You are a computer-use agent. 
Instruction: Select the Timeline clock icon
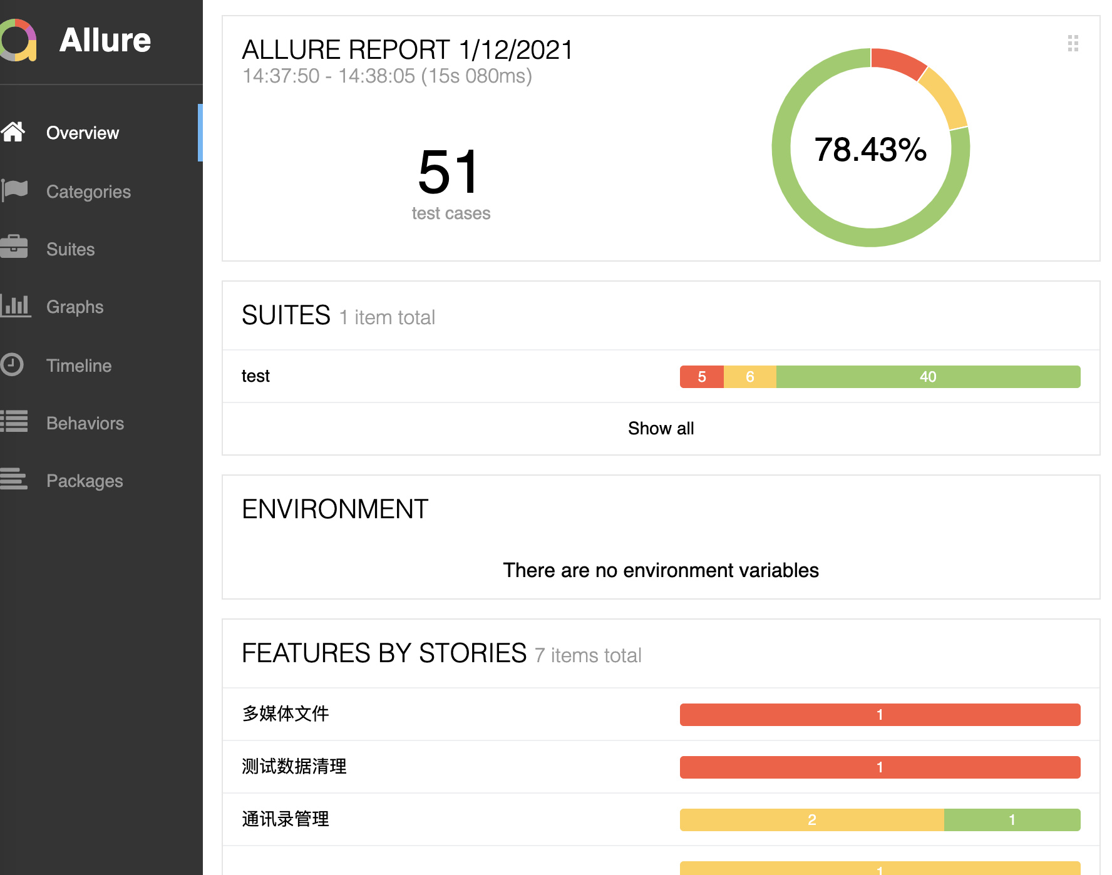click(13, 364)
